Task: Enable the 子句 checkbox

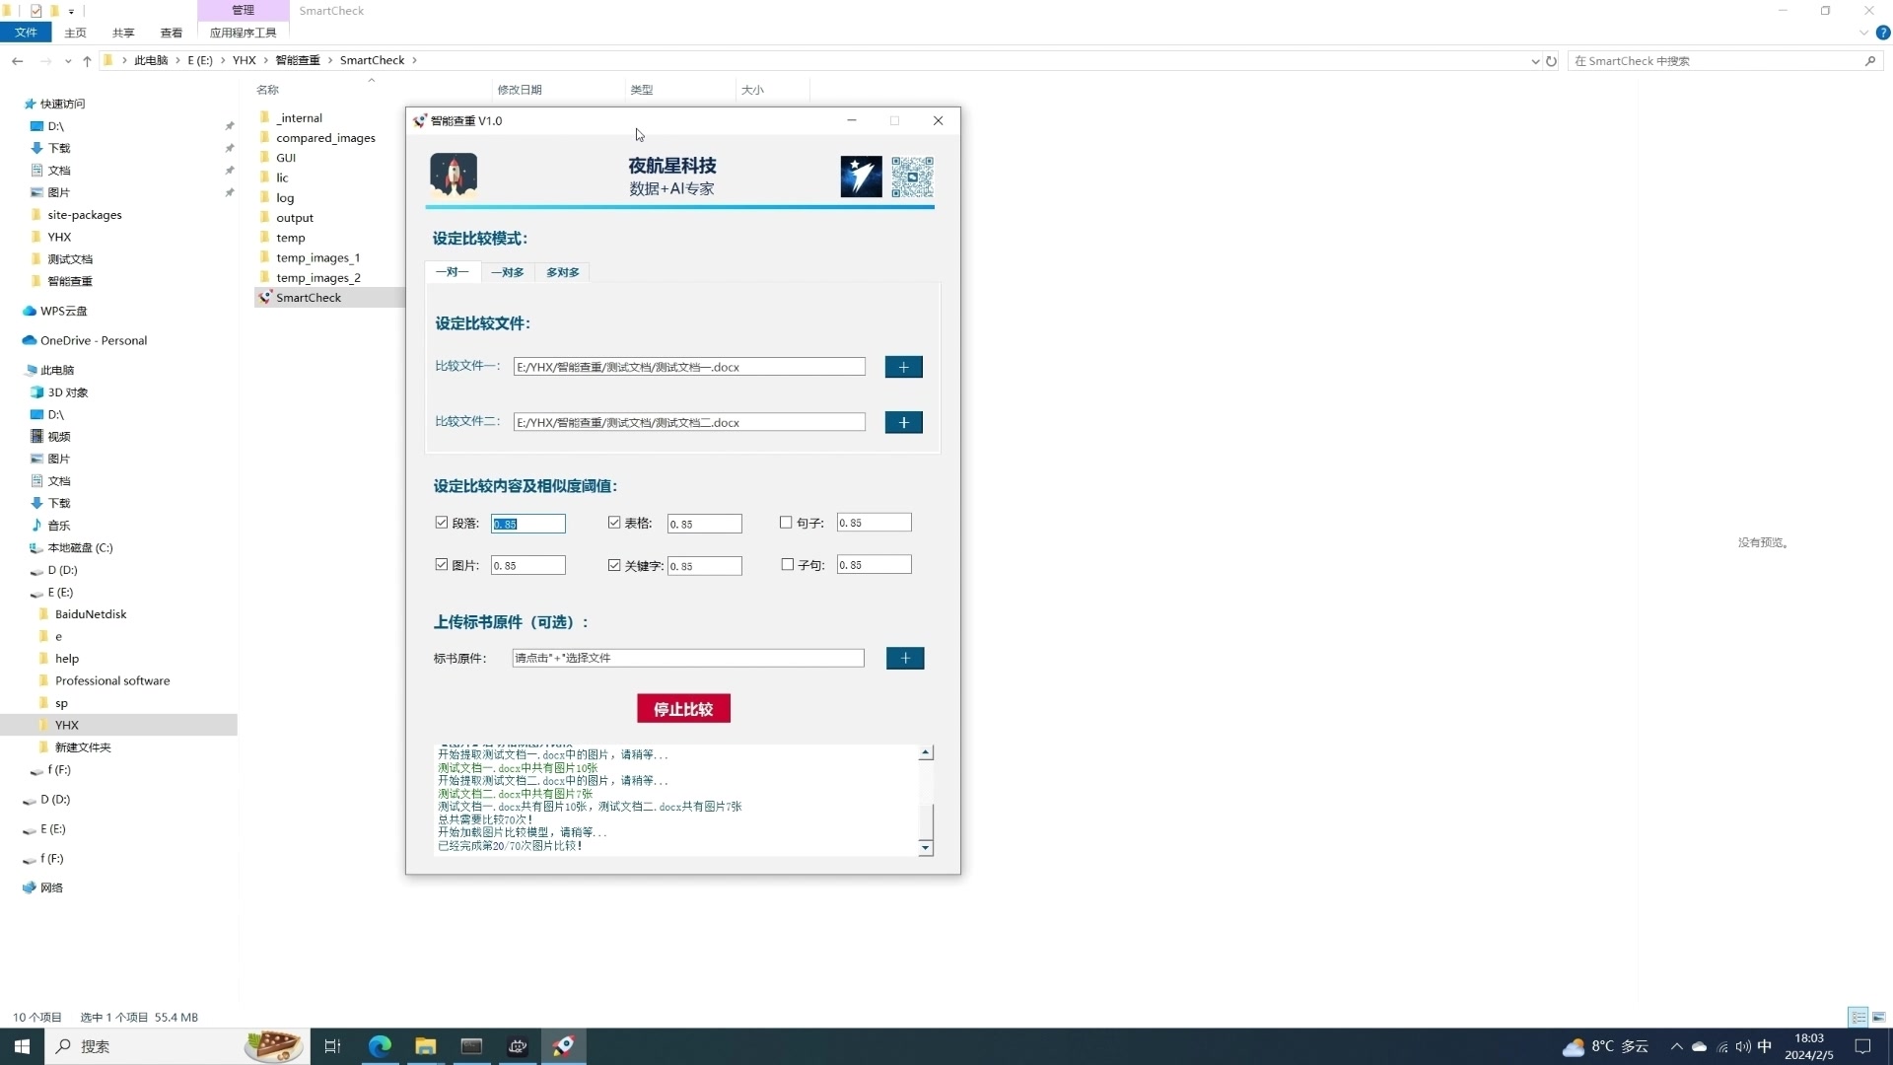Action: (787, 565)
